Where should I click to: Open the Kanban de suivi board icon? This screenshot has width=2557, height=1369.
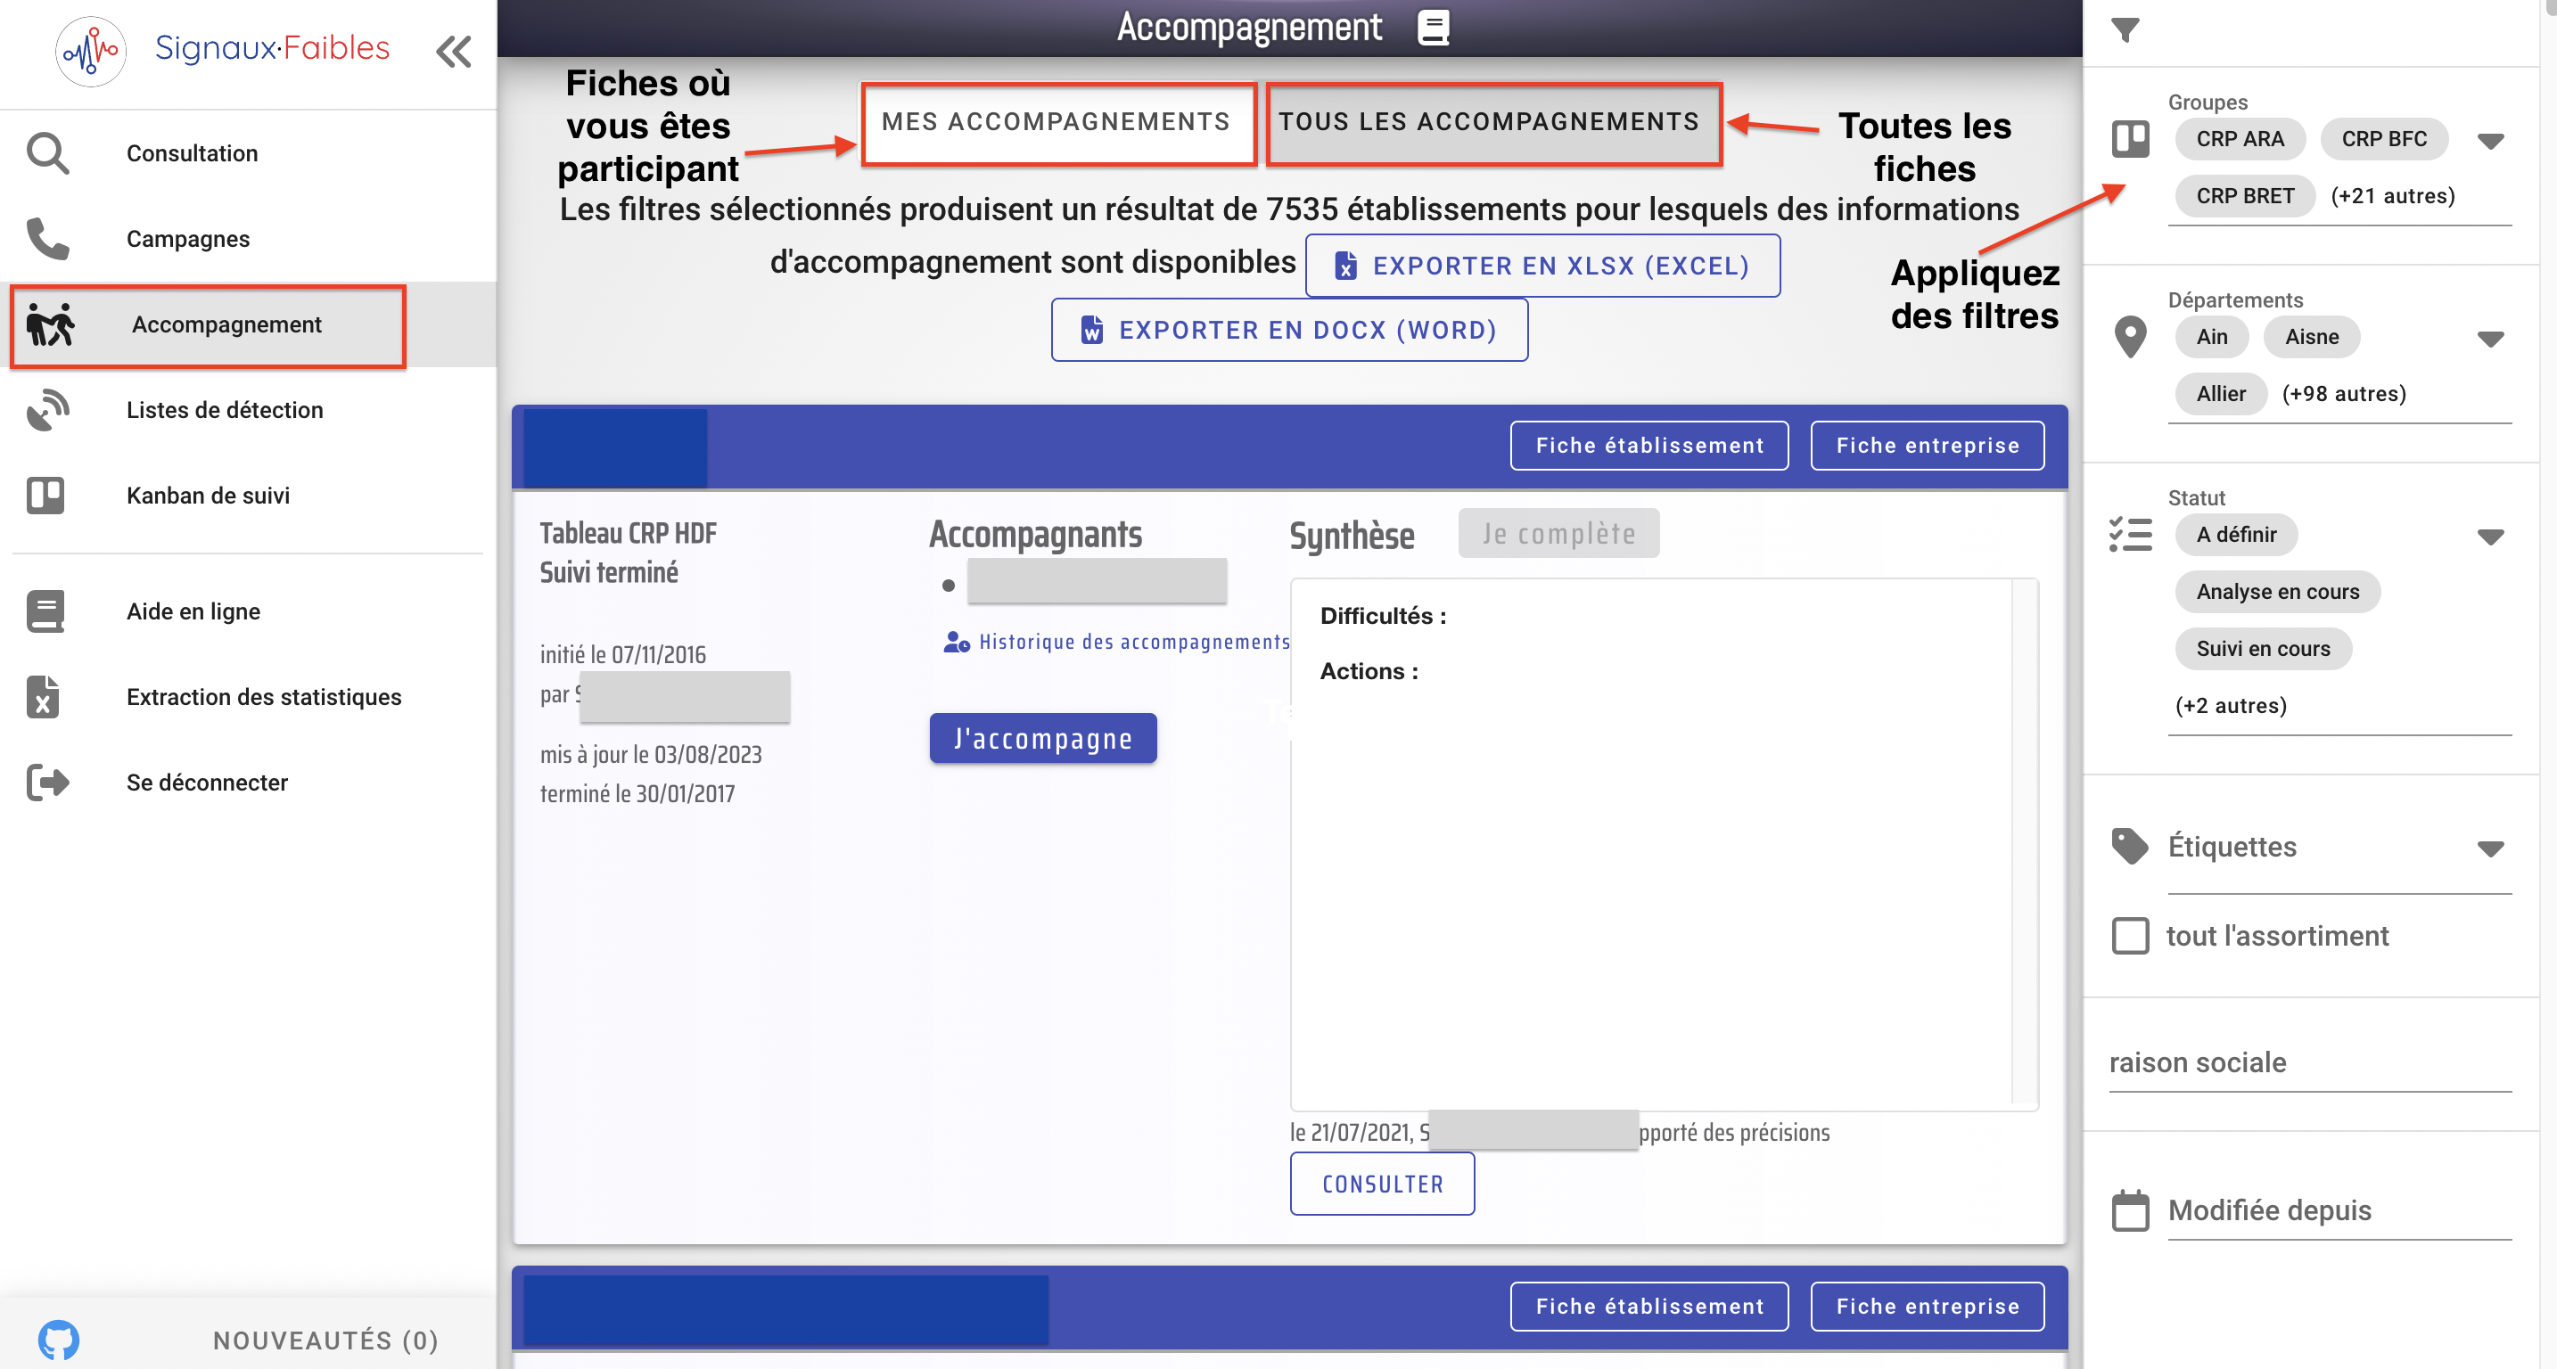point(45,495)
